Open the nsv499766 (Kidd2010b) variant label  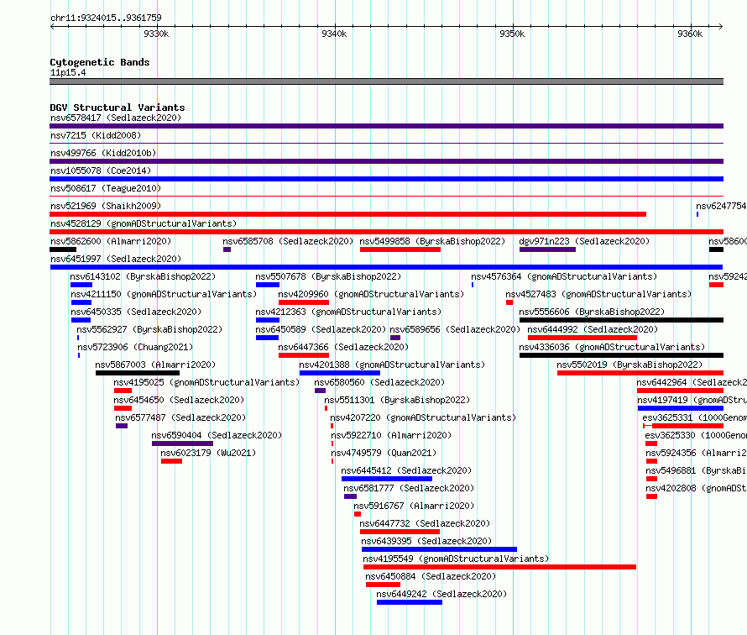coord(103,153)
